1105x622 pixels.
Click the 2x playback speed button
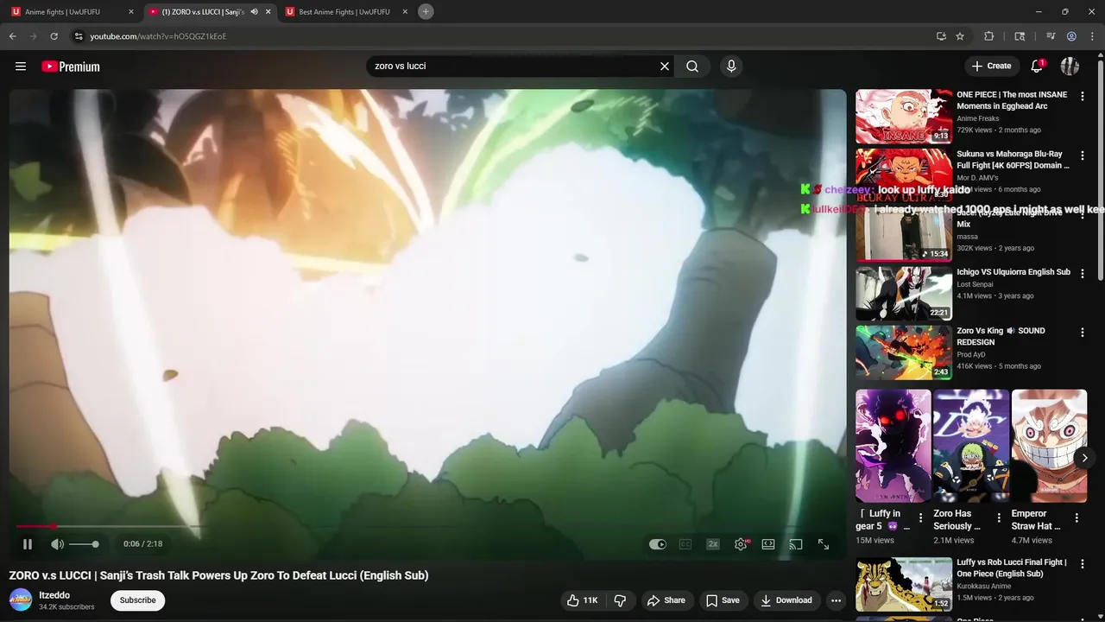point(713,544)
